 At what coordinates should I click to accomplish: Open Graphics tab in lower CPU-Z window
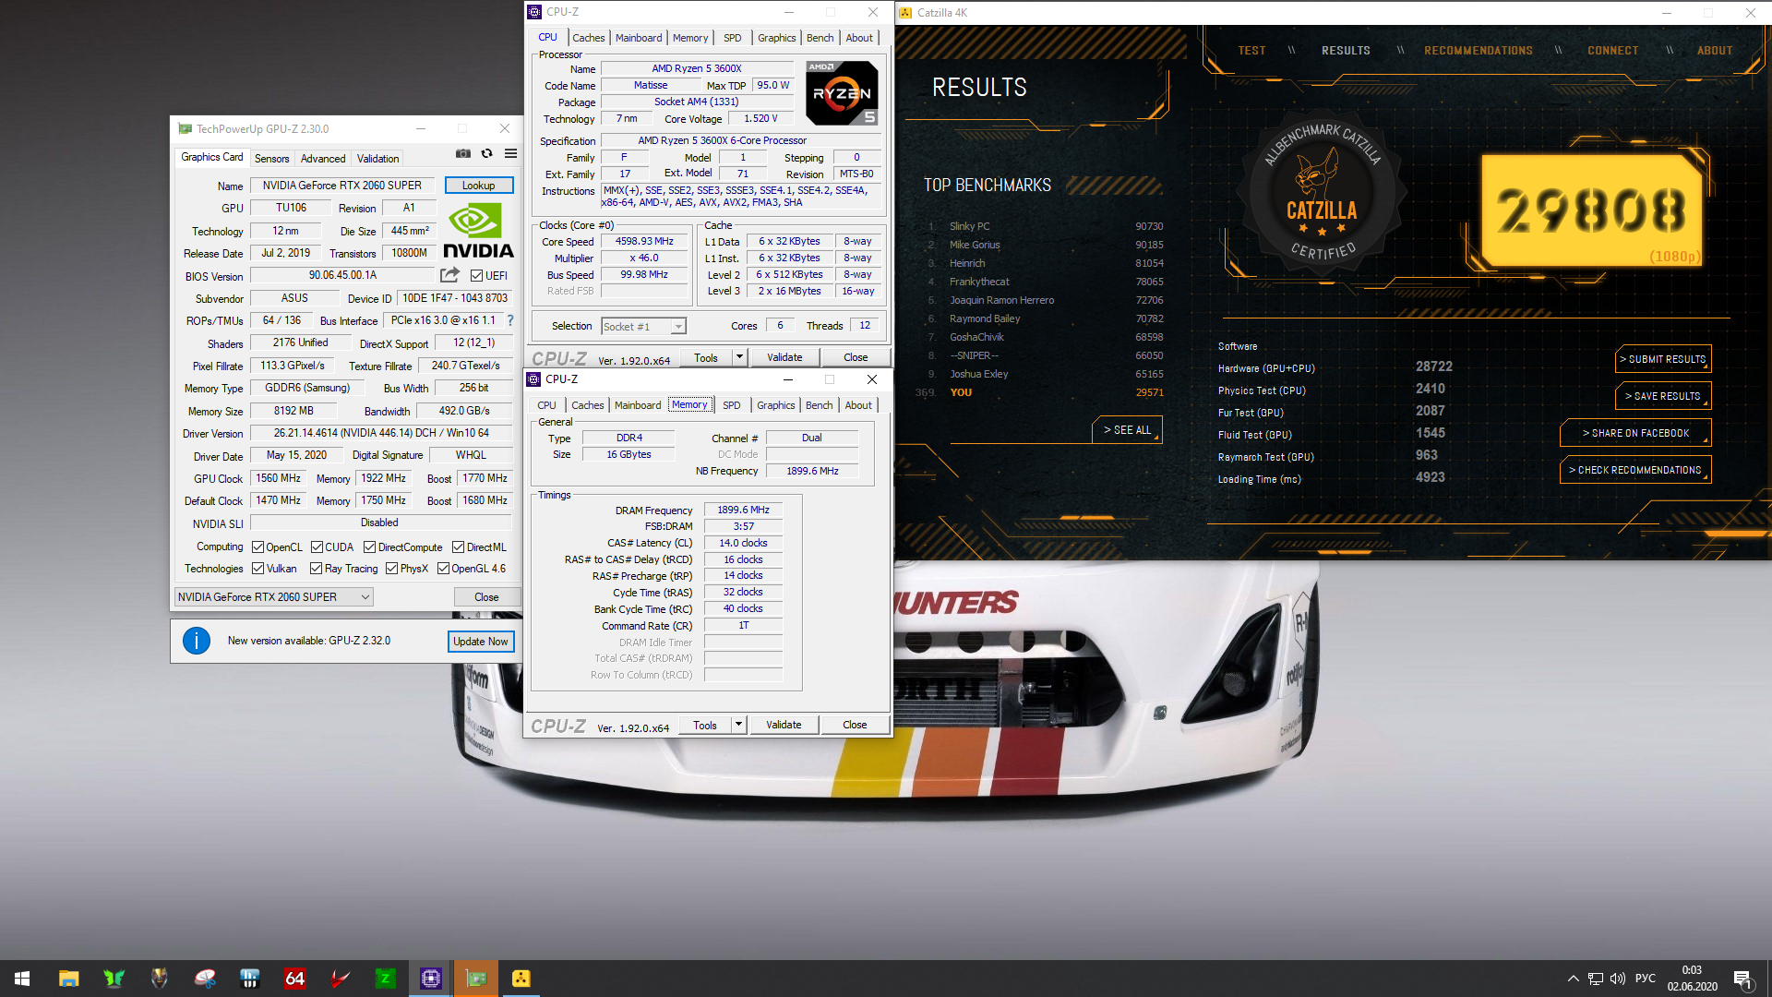(776, 405)
